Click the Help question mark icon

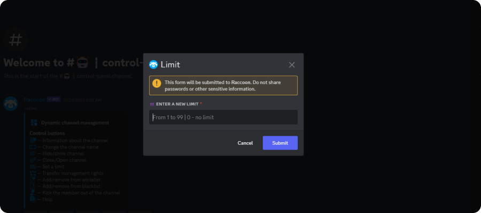[x=33, y=199]
